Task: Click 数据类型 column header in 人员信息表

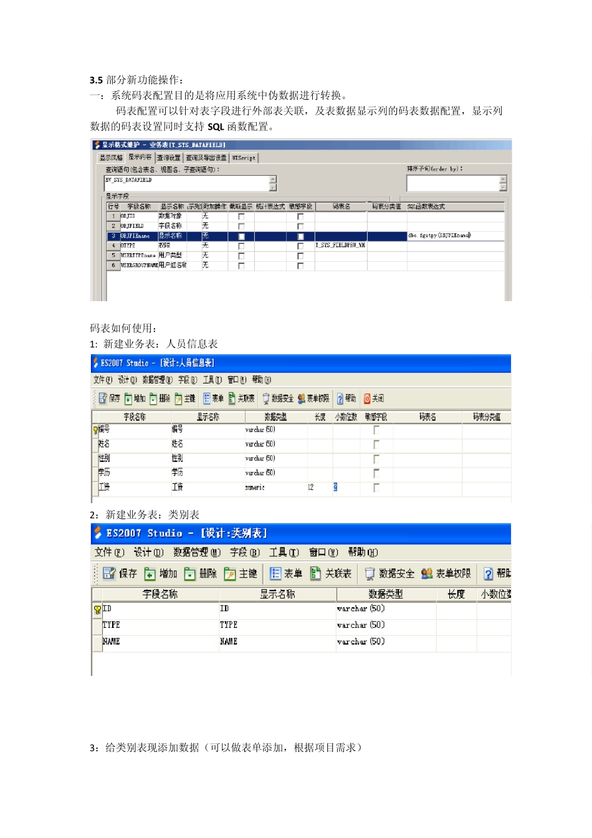Action: (x=275, y=417)
